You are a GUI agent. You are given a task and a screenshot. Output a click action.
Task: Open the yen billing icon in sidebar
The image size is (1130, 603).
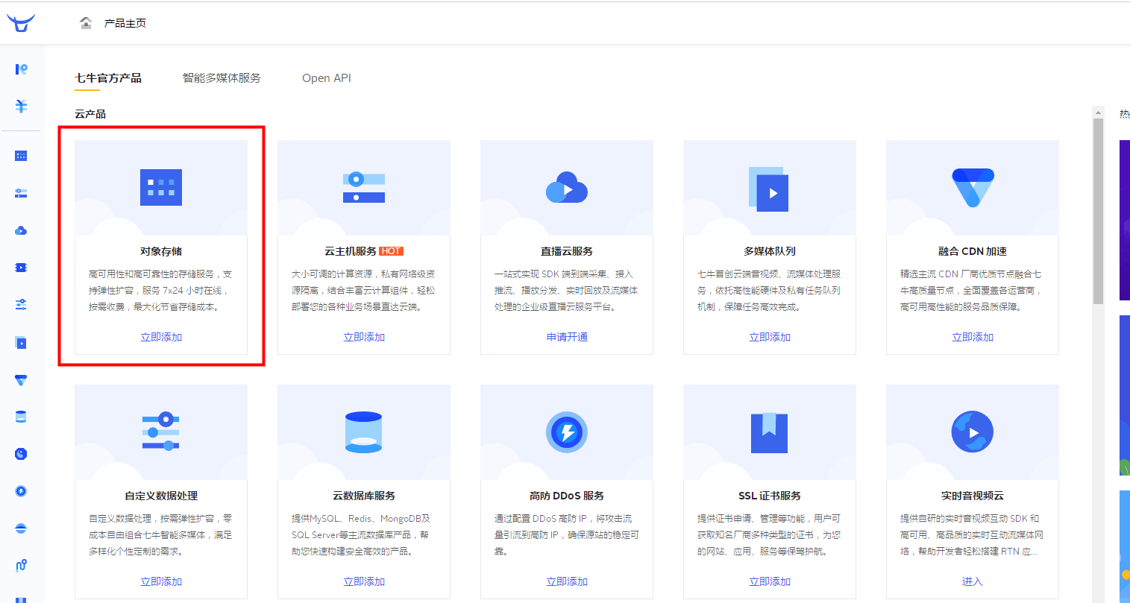pos(21,107)
